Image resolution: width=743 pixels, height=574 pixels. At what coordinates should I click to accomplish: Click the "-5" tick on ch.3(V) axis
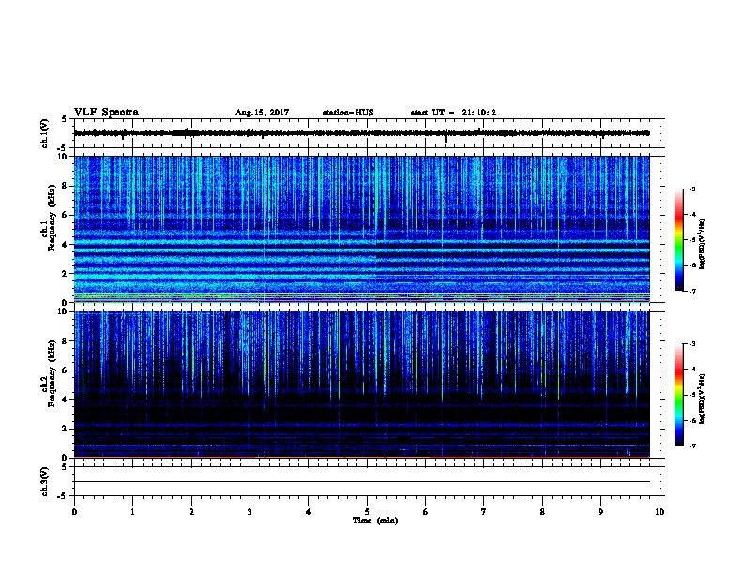(63, 496)
